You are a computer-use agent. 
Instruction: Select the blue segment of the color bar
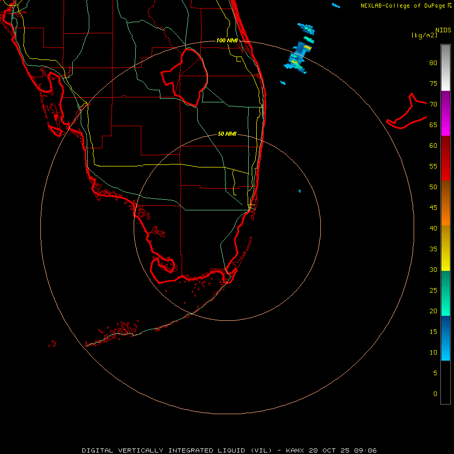[445, 338]
